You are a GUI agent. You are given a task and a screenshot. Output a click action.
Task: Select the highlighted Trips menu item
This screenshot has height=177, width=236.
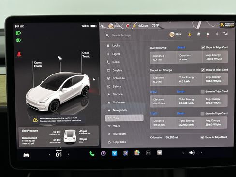tap(124, 118)
